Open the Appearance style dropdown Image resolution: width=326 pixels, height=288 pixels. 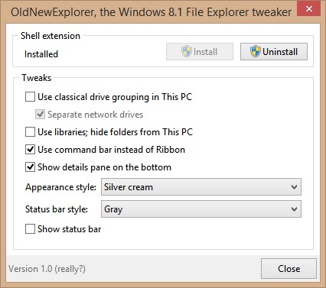(x=201, y=187)
